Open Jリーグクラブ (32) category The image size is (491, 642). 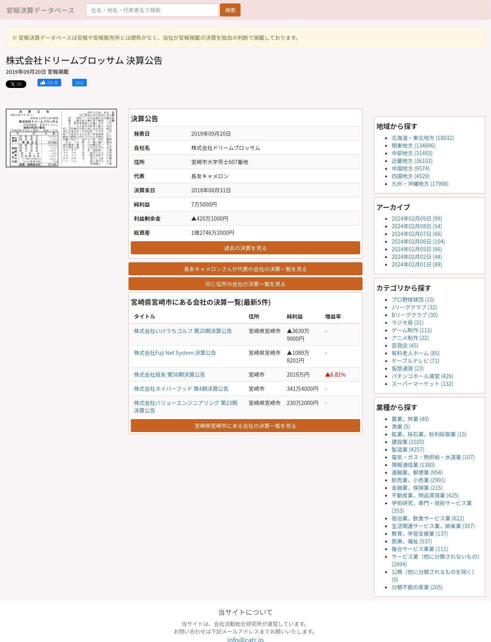tap(414, 307)
